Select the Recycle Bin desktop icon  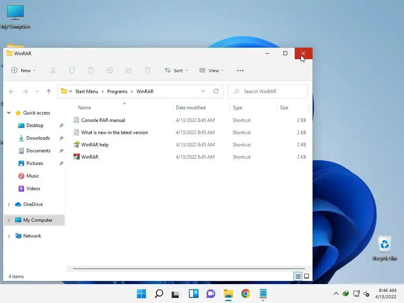coord(385,248)
